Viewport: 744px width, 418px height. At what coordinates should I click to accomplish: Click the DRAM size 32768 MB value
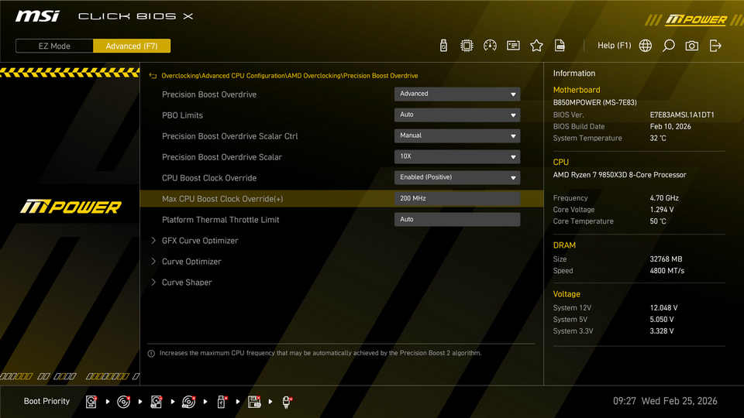point(666,259)
